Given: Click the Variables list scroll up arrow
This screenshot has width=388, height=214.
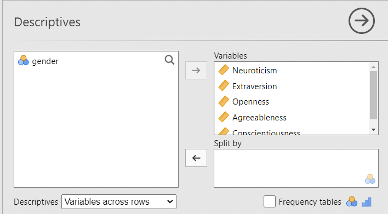Looking at the screenshot, I should [x=373, y=67].
